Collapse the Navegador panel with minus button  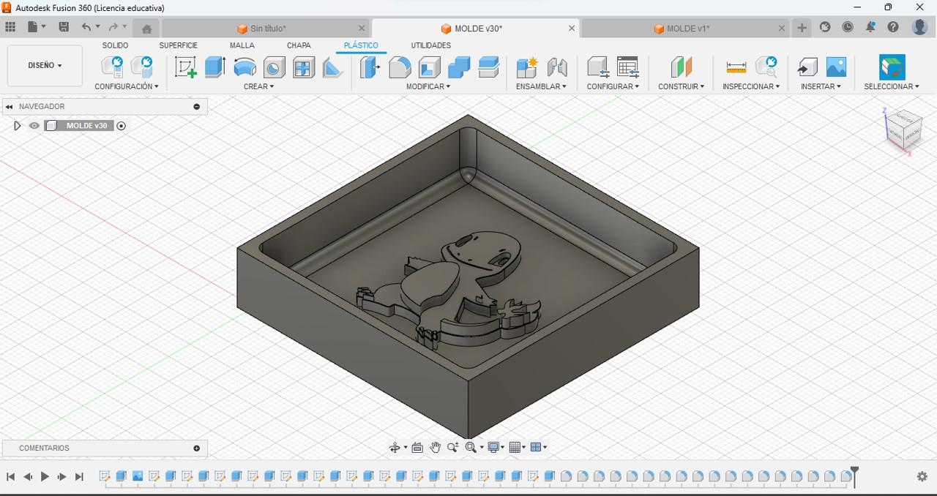pos(196,107)
